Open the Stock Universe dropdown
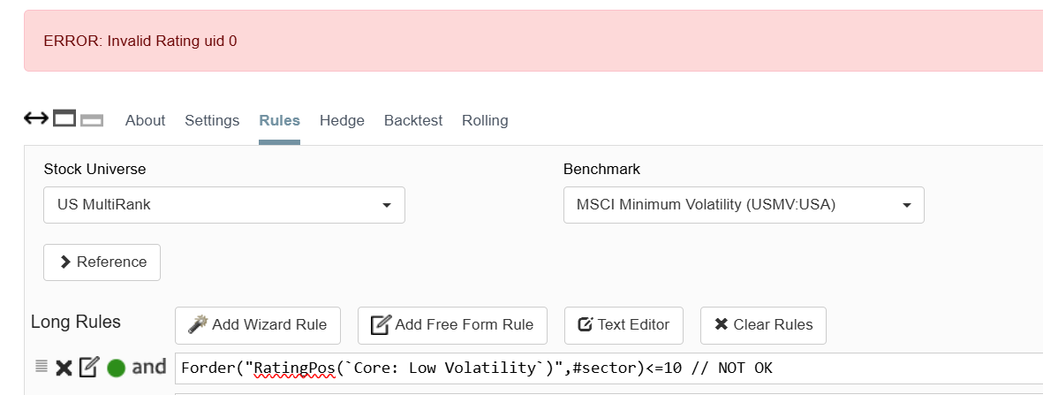1043x395 pixels. (224, 205)
